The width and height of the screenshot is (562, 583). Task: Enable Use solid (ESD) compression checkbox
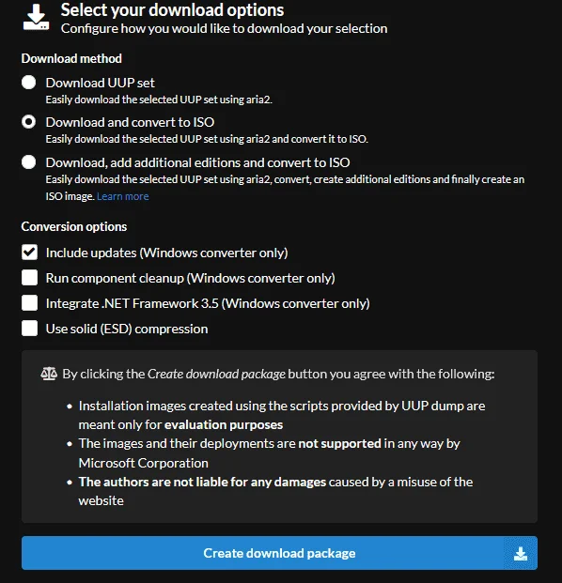point(29,329)
